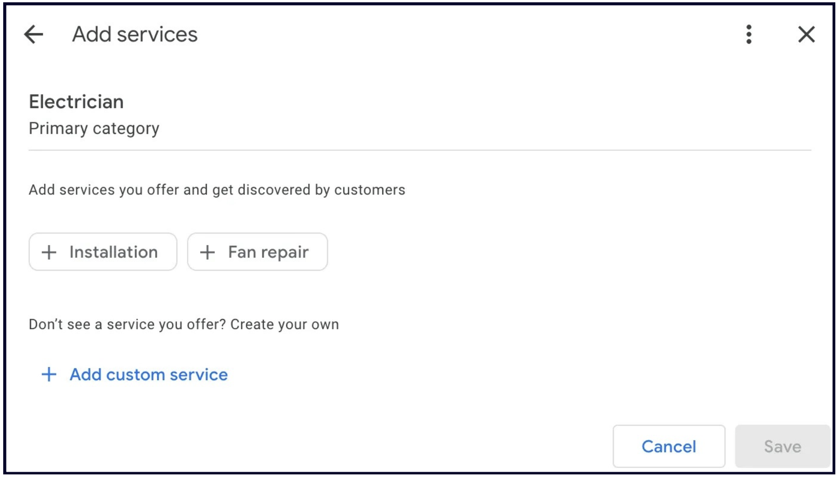Select the Installation service label
The image size is (839, 479).
[113, 252]
